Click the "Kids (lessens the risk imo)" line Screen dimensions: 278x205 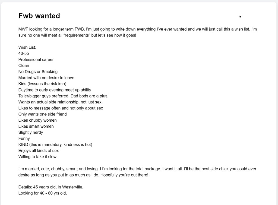coord(42,84)
